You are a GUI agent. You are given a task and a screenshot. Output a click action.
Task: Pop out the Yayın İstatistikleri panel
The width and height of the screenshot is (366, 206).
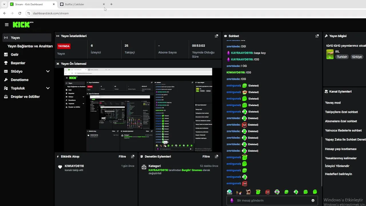tap(216, 36)
